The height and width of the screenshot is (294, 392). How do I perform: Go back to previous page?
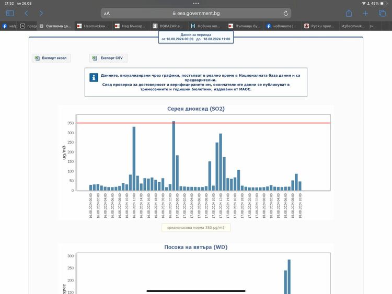click(x=26, y=13)
